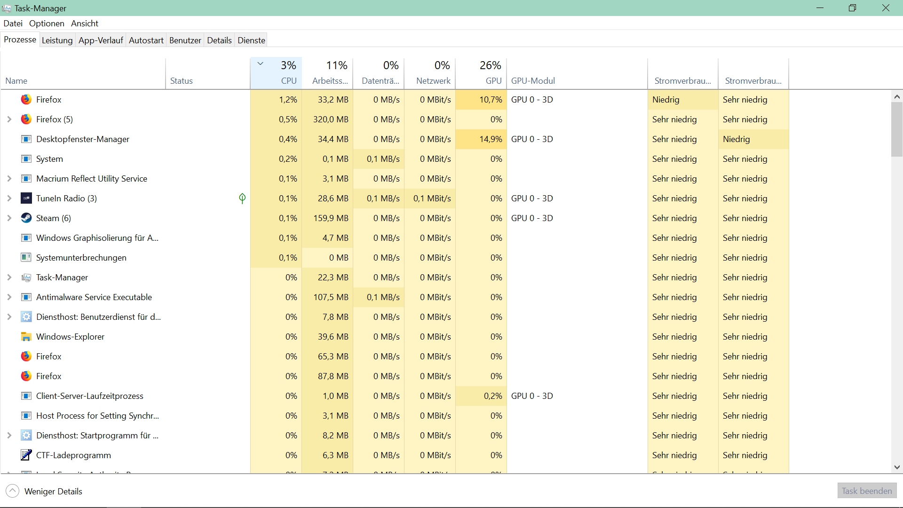Click the Desktopfenster-Manager process icon
This screenshot has height=508, width=903.
(26, 139)
